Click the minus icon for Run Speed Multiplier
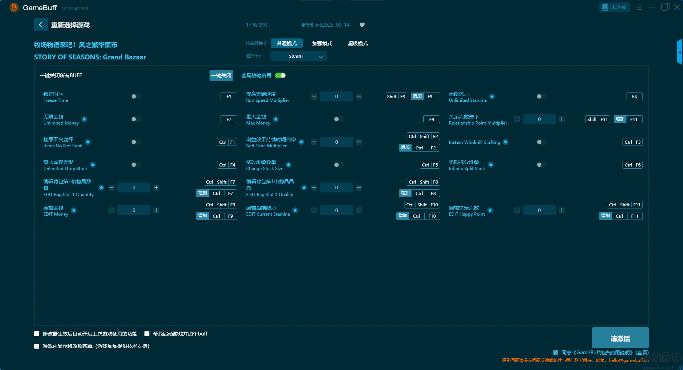Viewport: 683px width, 370px height. click(314, 96)
